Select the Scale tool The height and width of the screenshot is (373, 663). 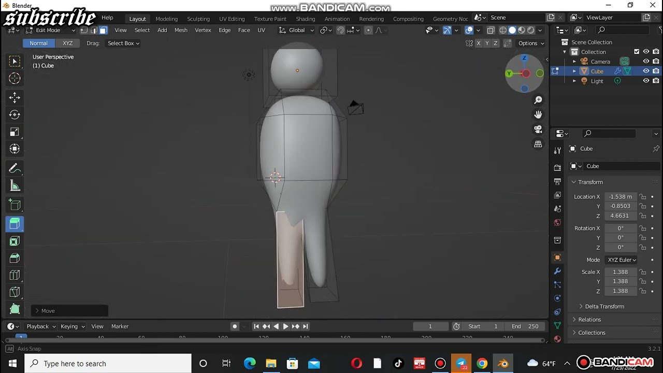click(15, 132)
